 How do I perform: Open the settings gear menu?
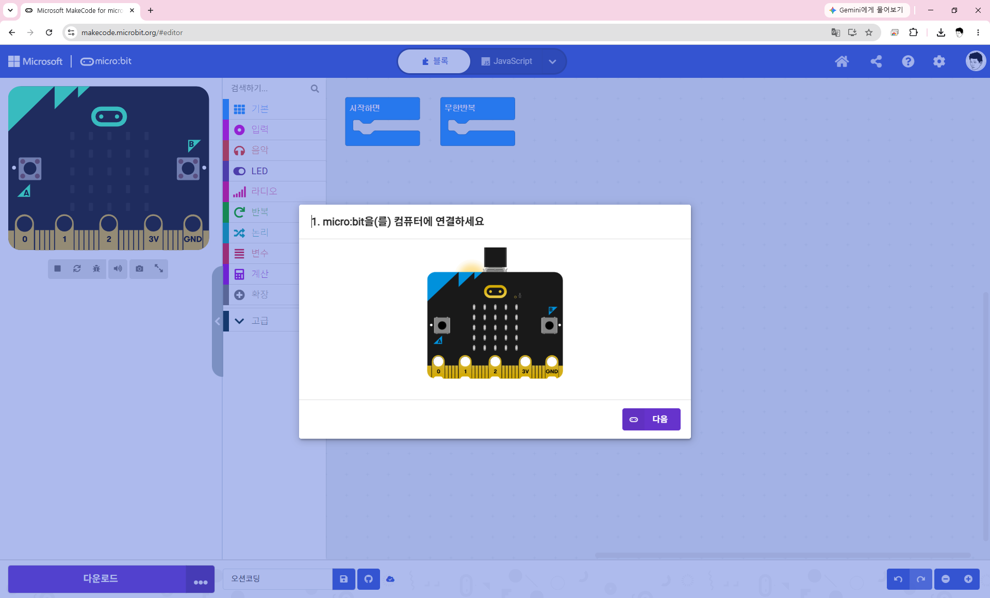[x=939, y=61]
